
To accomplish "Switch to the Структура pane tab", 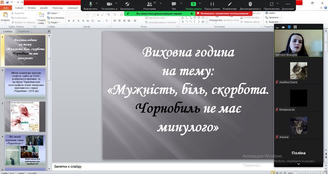I will point(23,31).
